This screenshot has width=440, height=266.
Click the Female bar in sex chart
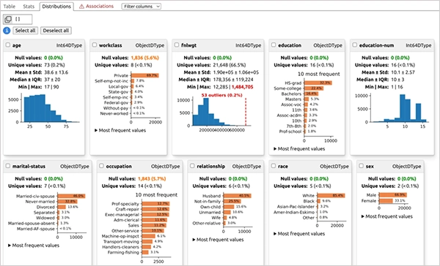click(386, 201)
